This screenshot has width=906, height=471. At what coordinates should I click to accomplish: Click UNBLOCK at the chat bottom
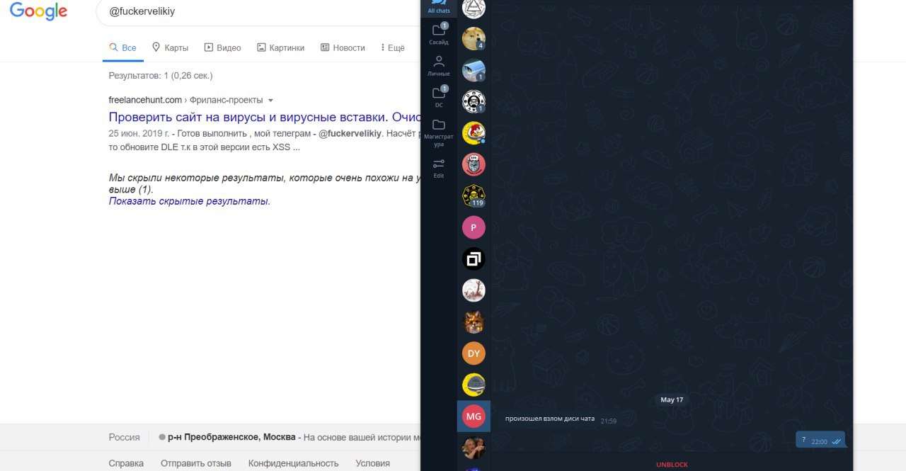click(x=672, y=465)
